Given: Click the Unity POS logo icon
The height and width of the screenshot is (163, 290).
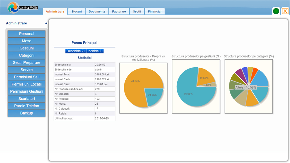Looking at the screenshot, I should [x=13, y=7].
